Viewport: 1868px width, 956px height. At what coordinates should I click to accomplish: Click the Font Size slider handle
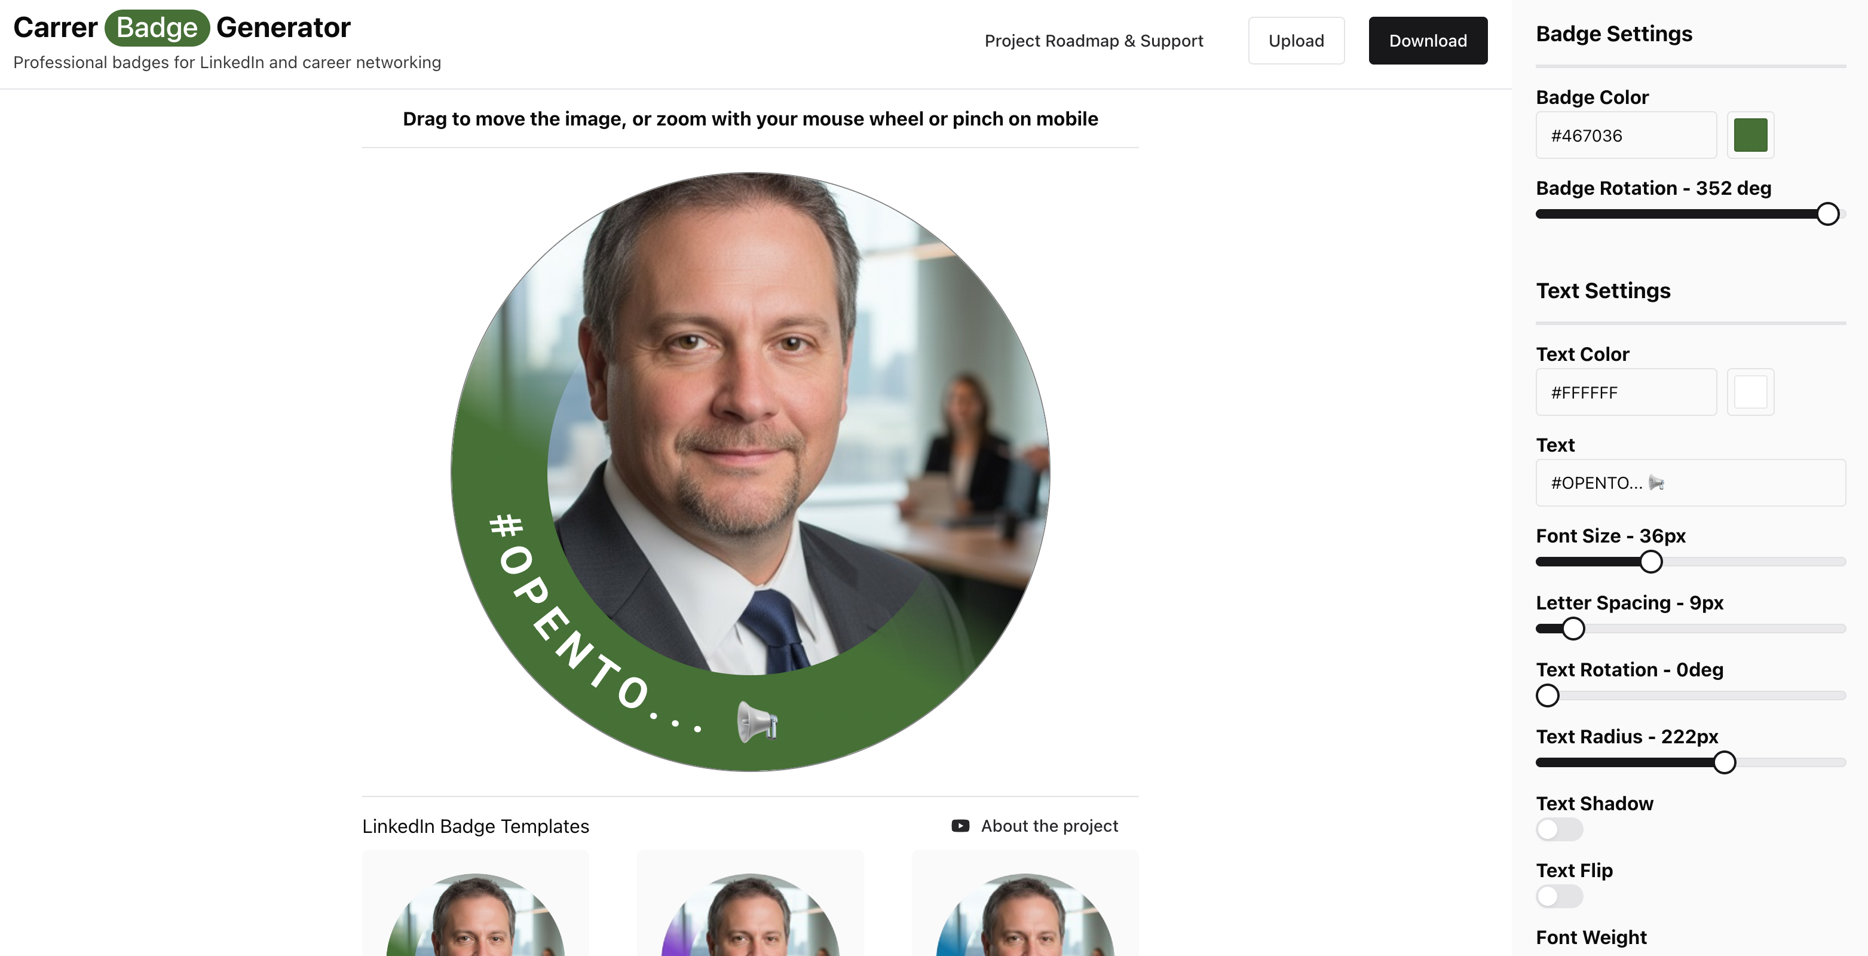(1650, 562)
